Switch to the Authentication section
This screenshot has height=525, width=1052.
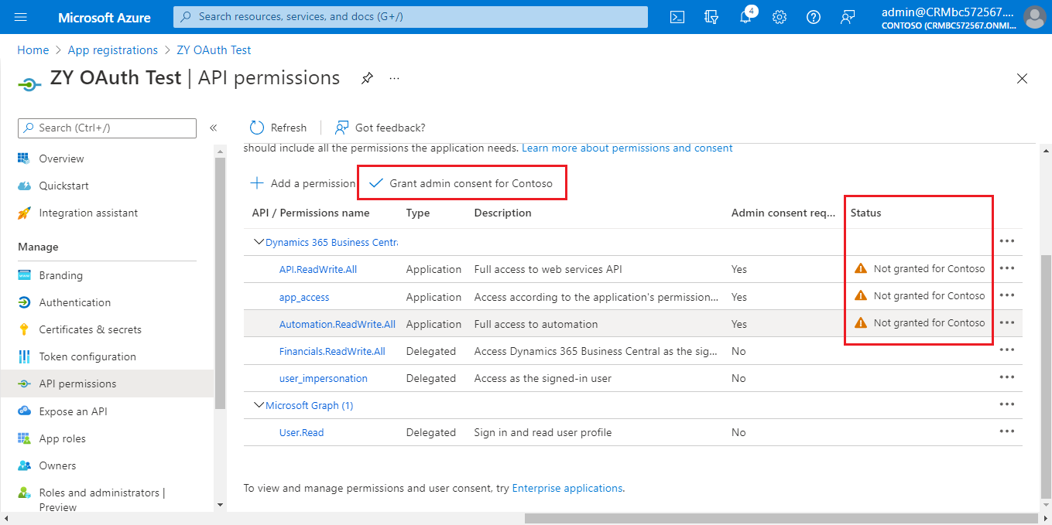click(x=74, y=302)
